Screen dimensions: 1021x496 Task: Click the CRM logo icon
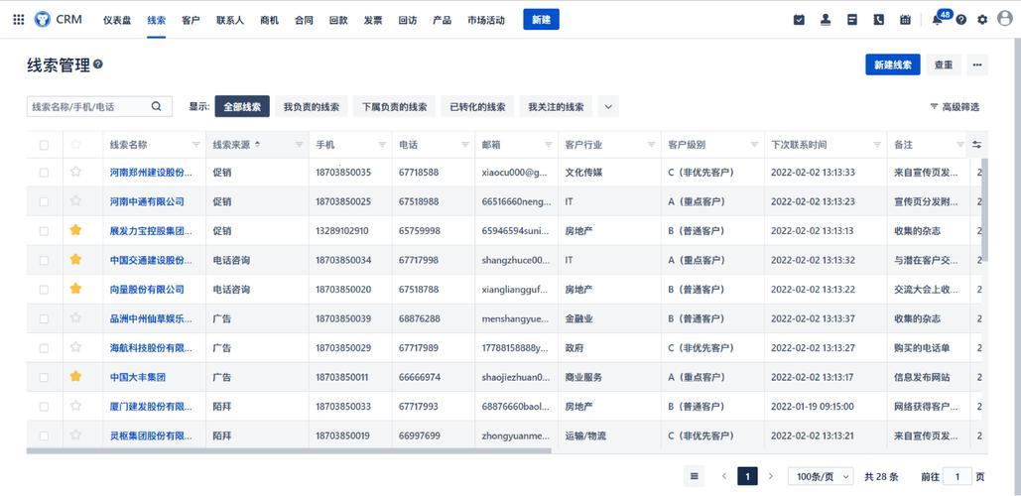point(43,20)
